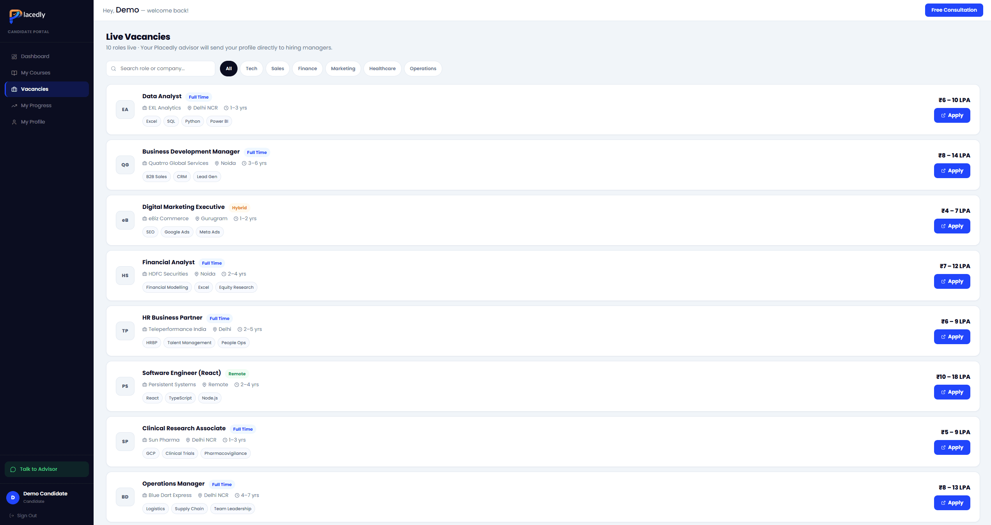Select Vacancies sidebar item

[47, 89]
